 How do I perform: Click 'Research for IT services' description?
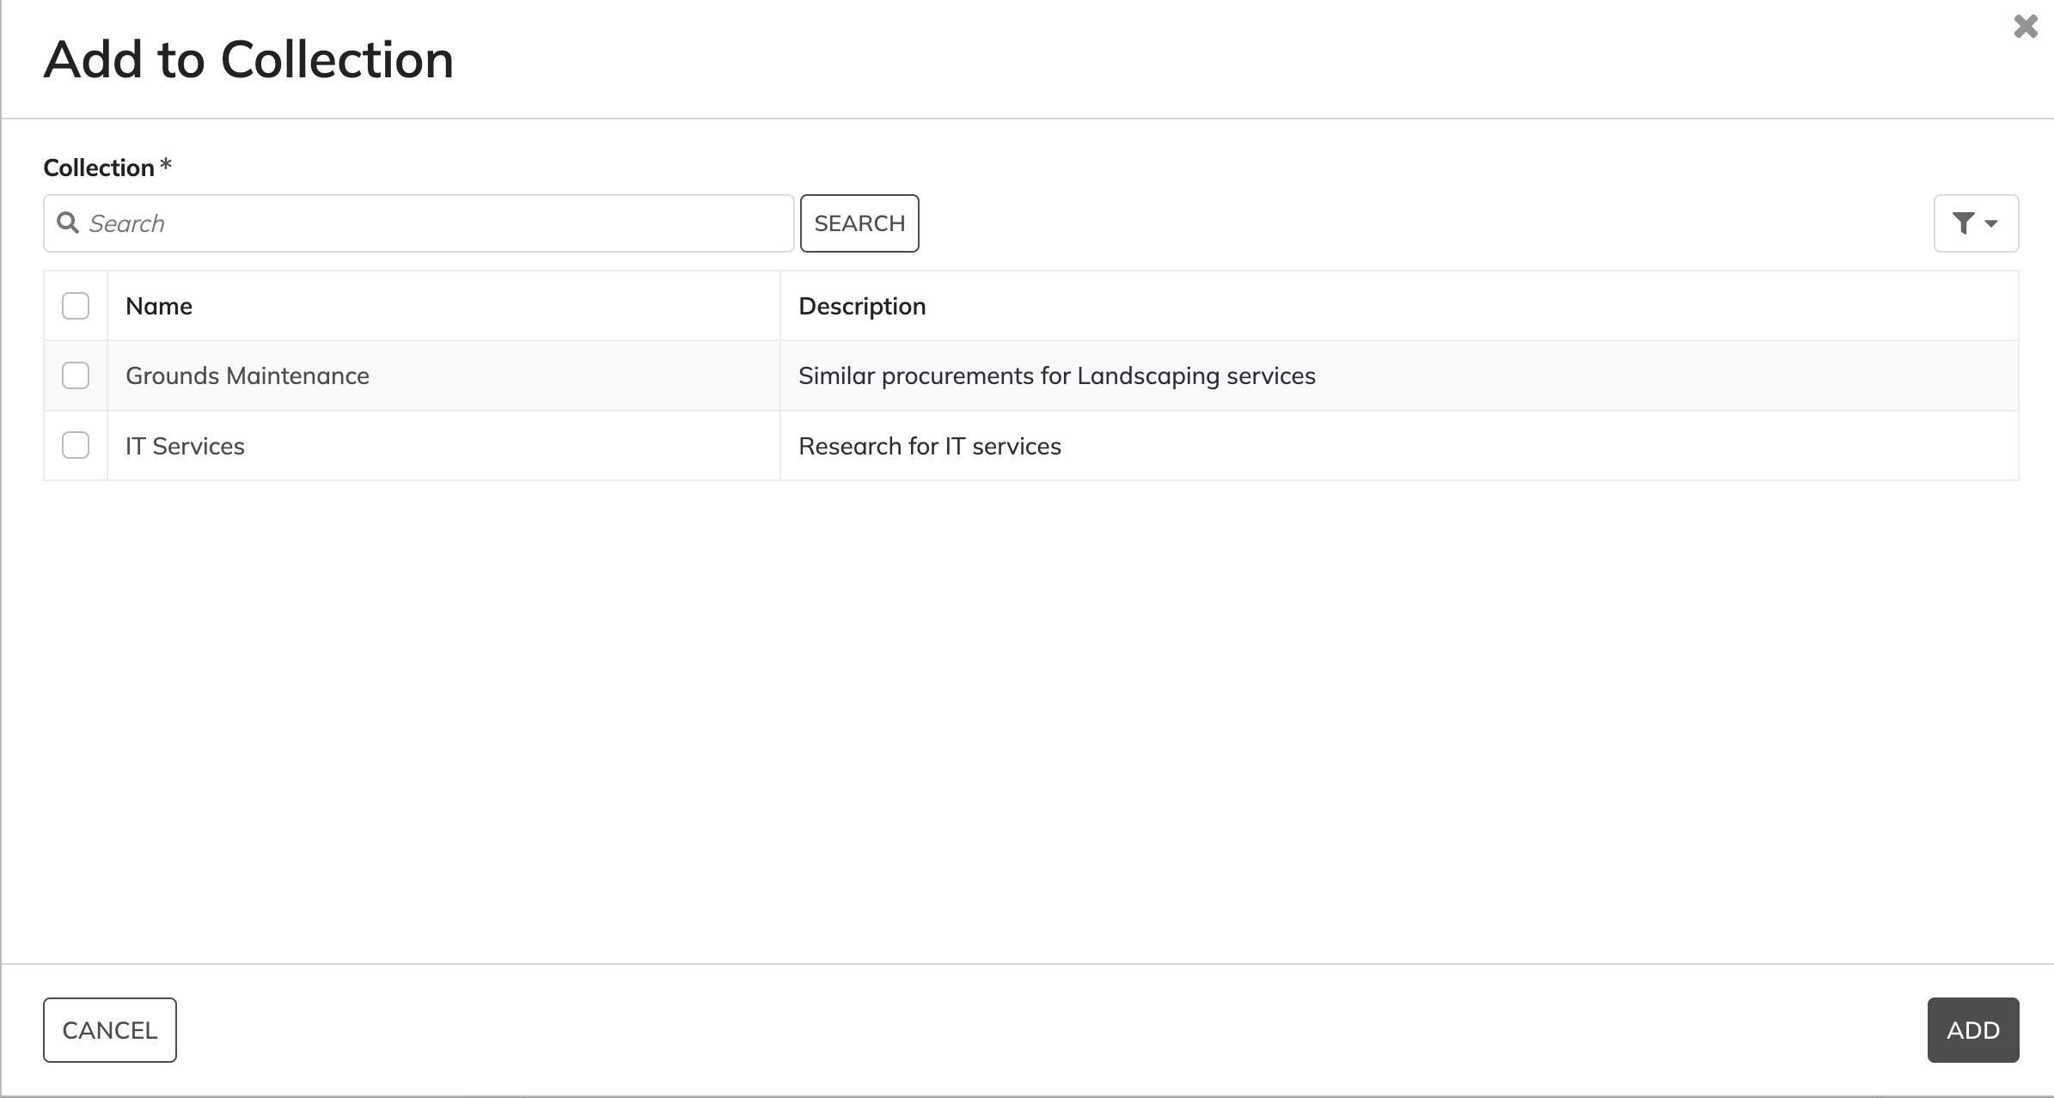click(x=930, y=446)
